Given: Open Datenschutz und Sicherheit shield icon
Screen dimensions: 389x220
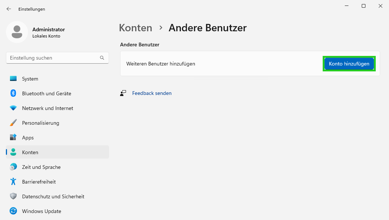Looking at the screenshot, I should [14, 196].
